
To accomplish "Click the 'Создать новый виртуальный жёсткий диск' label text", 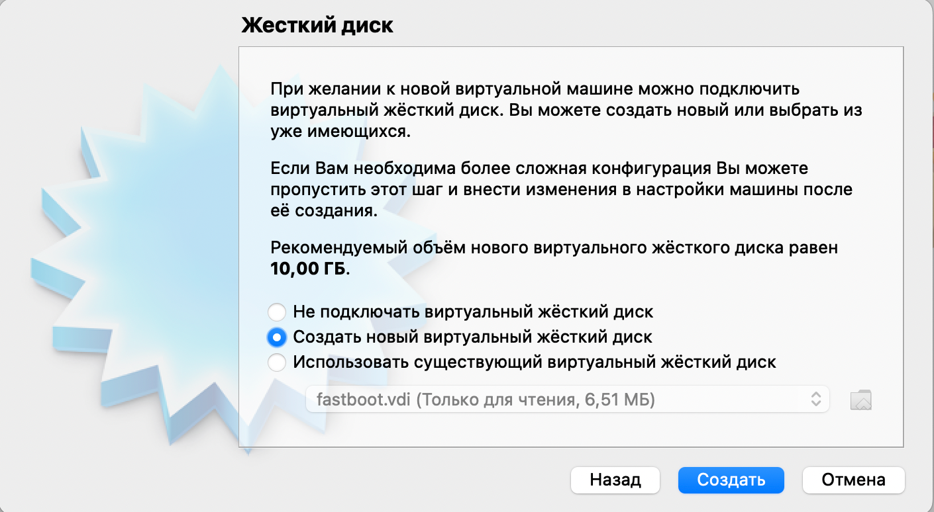I will pyautogui.click(x=472, y=337).
